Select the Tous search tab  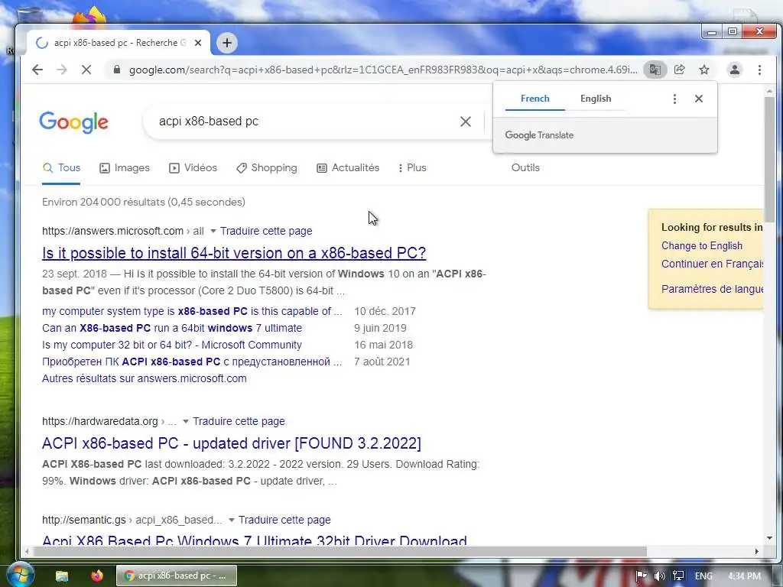tap(61, 168)
